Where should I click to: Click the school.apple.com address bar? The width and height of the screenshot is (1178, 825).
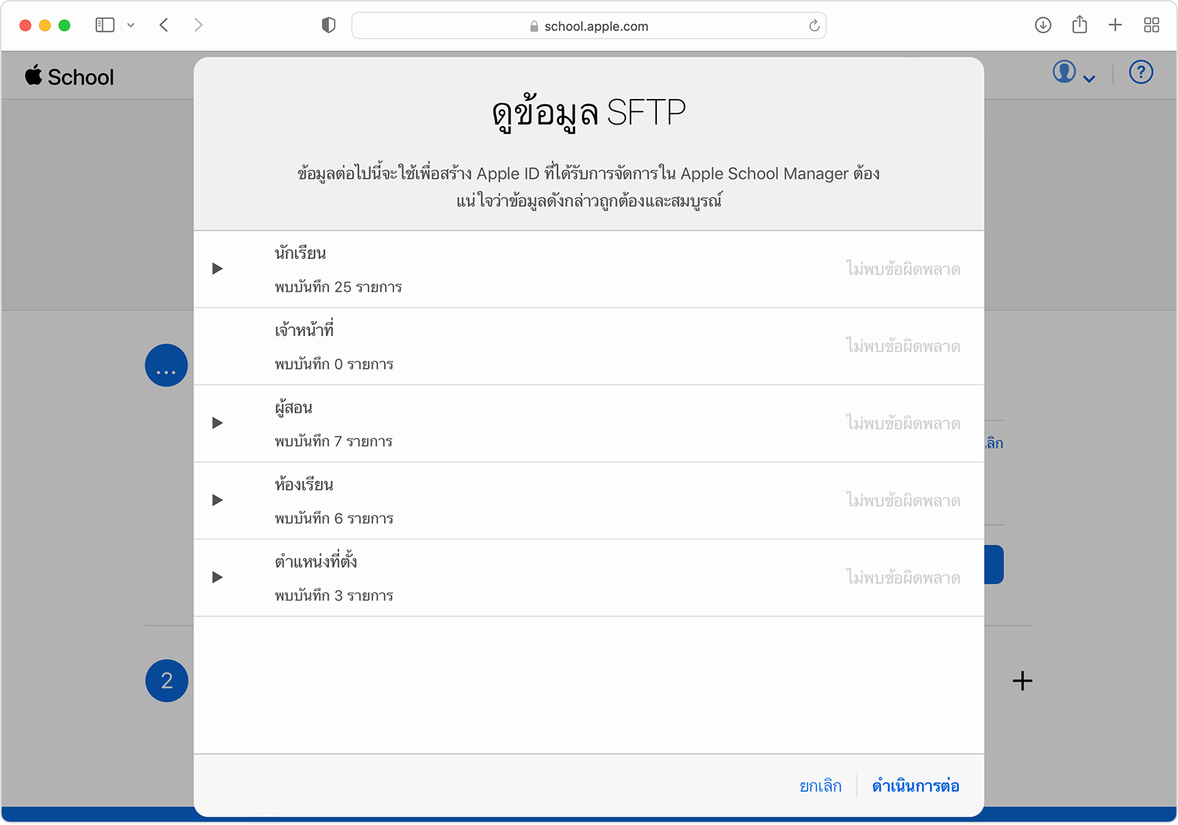click(x=589, y=26)
